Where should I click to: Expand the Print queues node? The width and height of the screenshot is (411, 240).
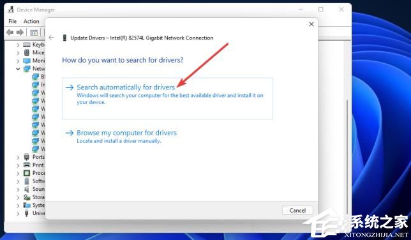coord(18,165)
